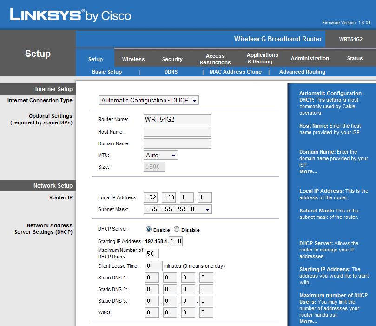Click the Local IP Address fourth octet field
The height and width of the screenshot is (326, 376).
point(205,197)
